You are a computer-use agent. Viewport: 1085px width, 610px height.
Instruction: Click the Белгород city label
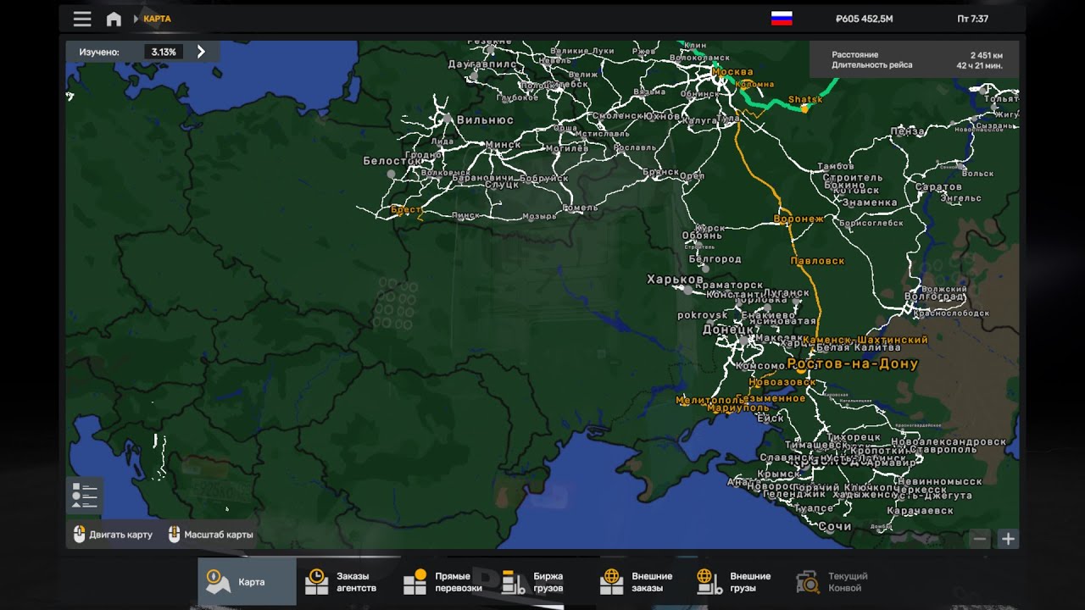click(715, 259)
